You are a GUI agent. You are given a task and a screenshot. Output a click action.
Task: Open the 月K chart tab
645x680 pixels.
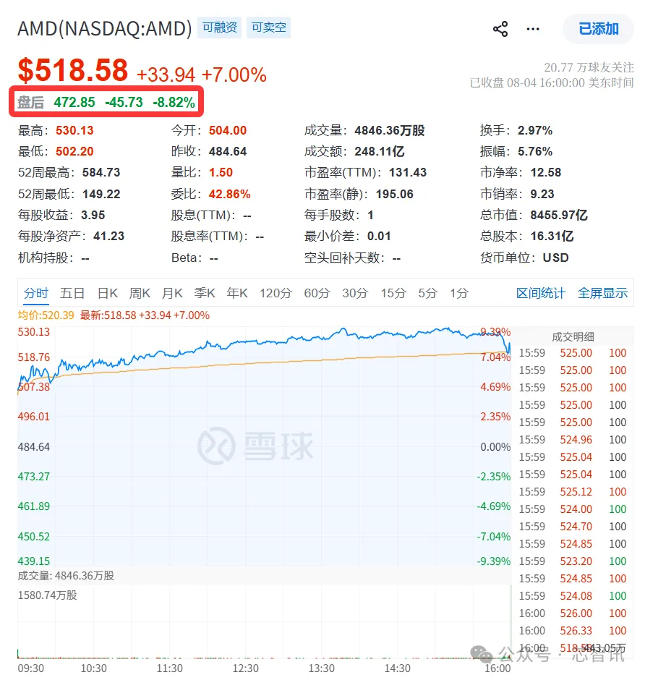(172, 293)
